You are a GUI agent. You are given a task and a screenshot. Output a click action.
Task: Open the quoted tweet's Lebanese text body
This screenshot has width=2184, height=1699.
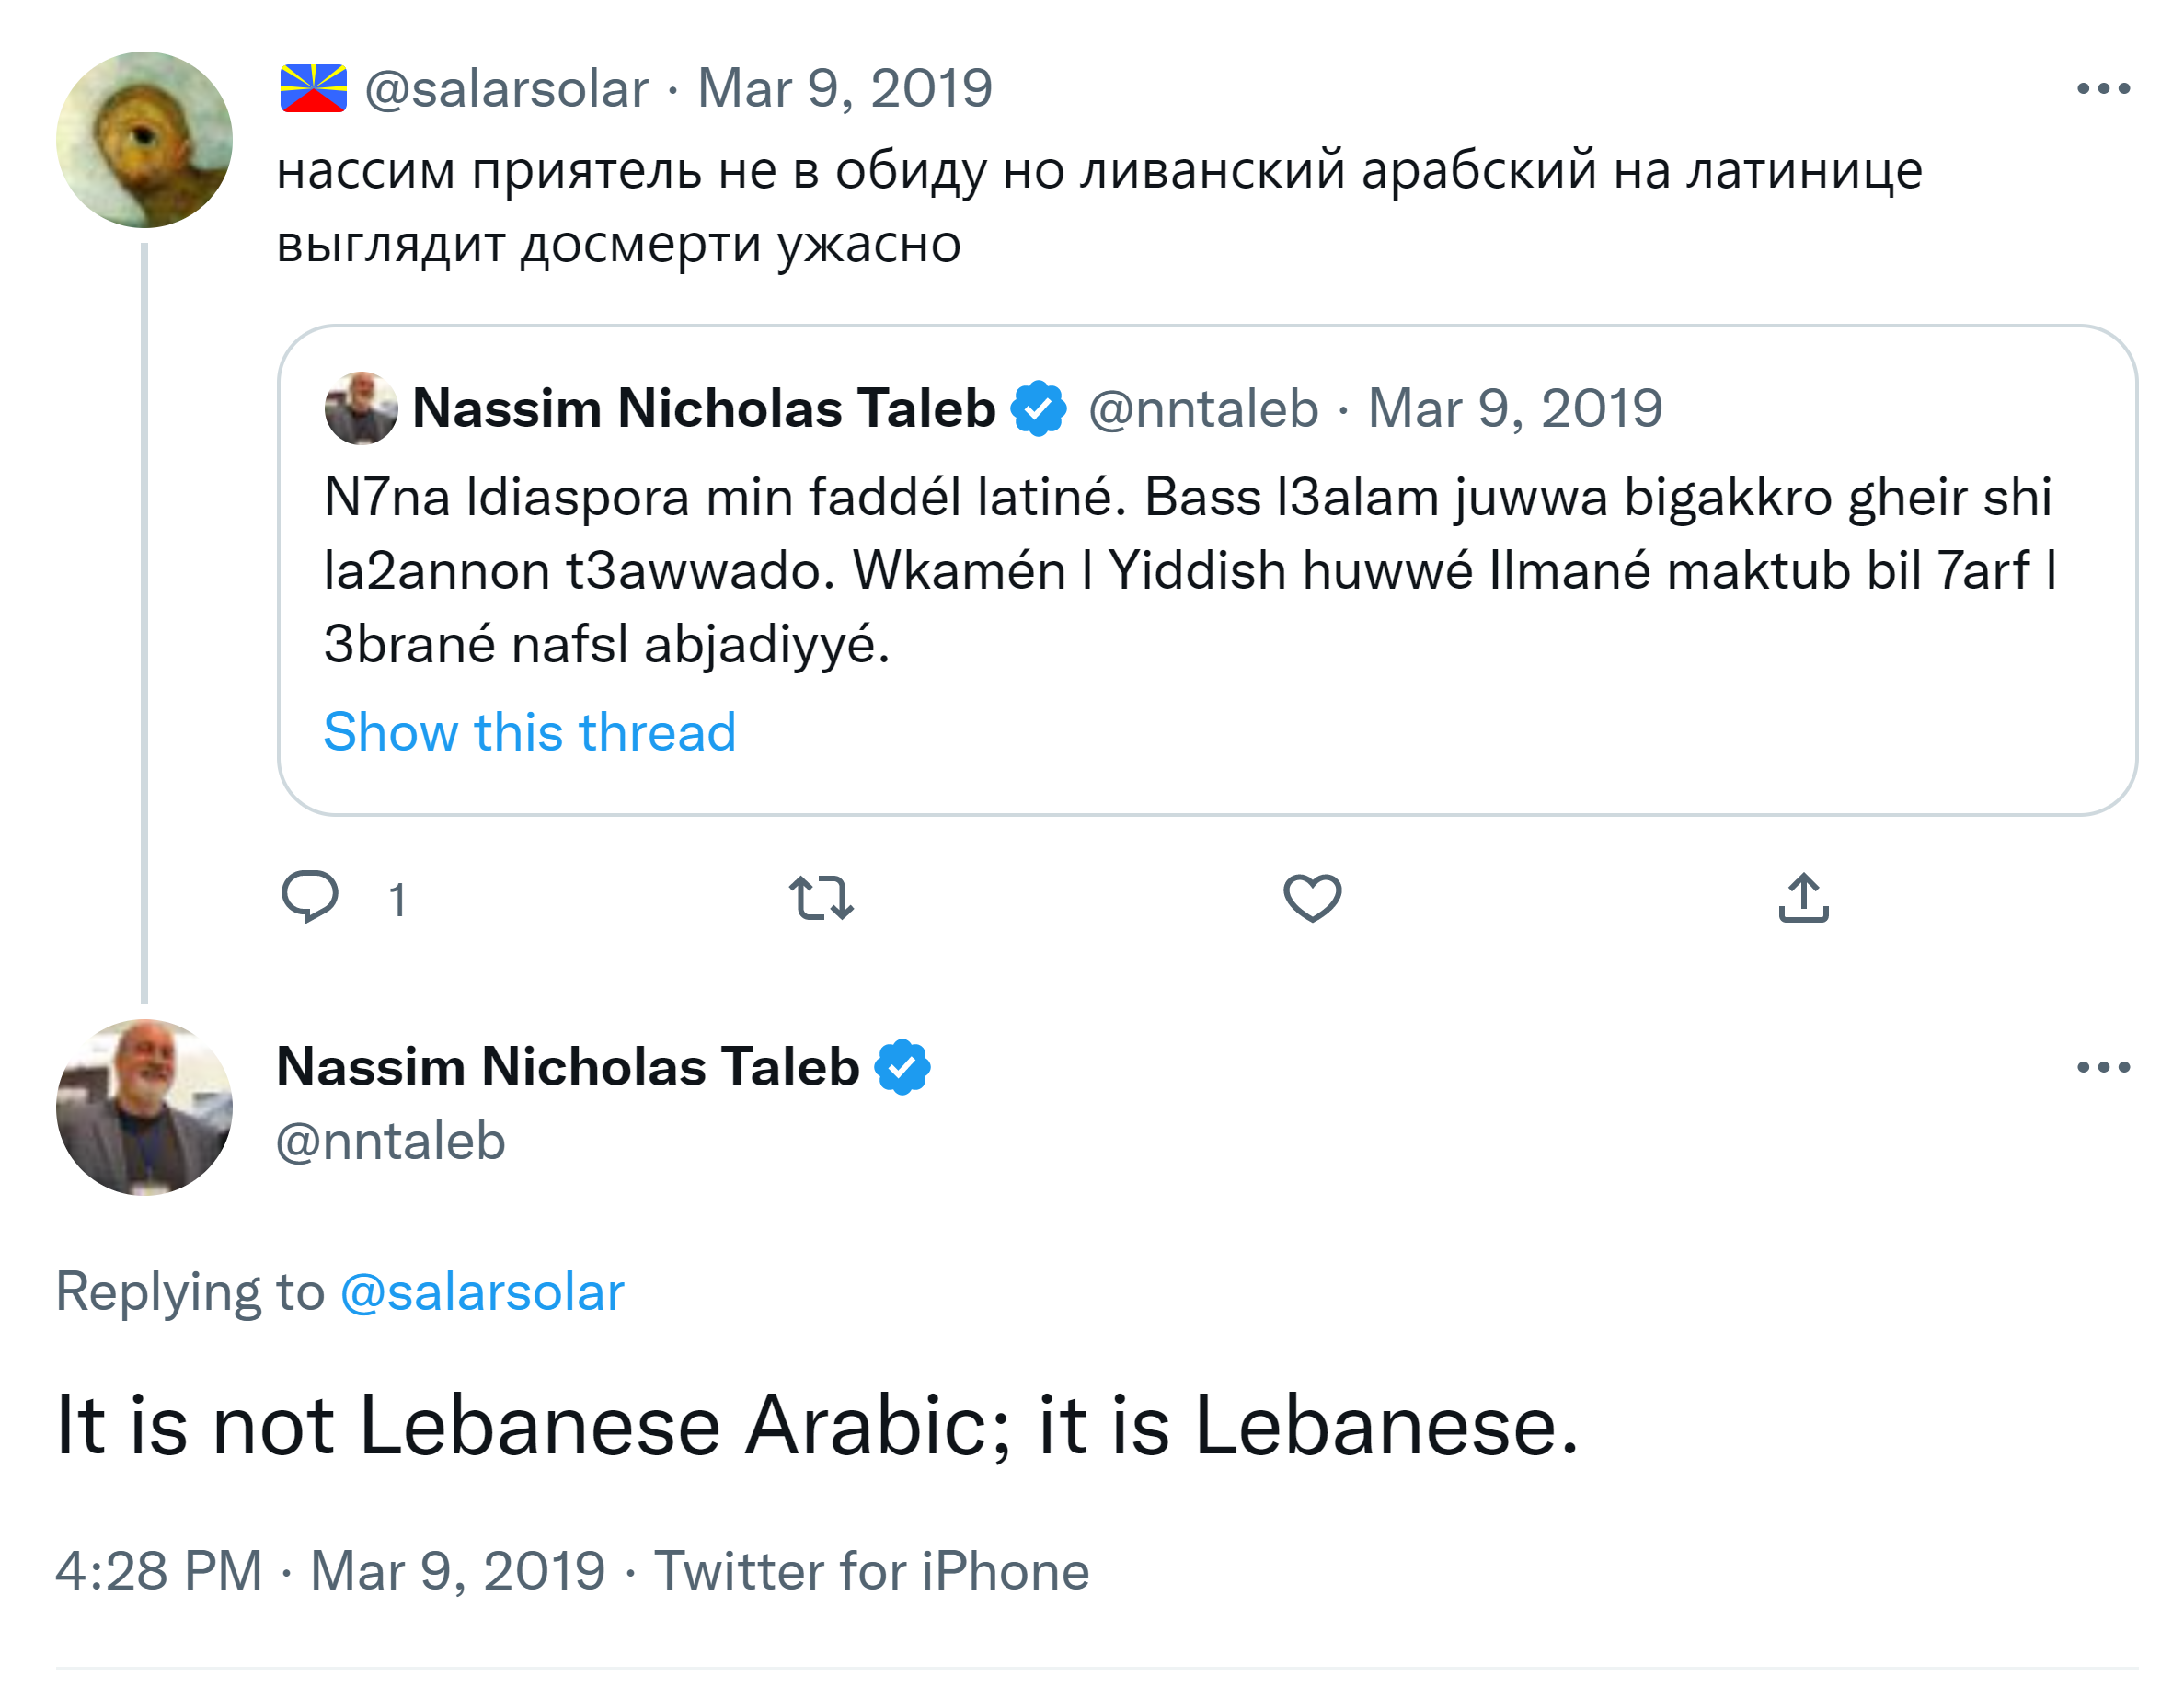click(x=1188, y=570)
